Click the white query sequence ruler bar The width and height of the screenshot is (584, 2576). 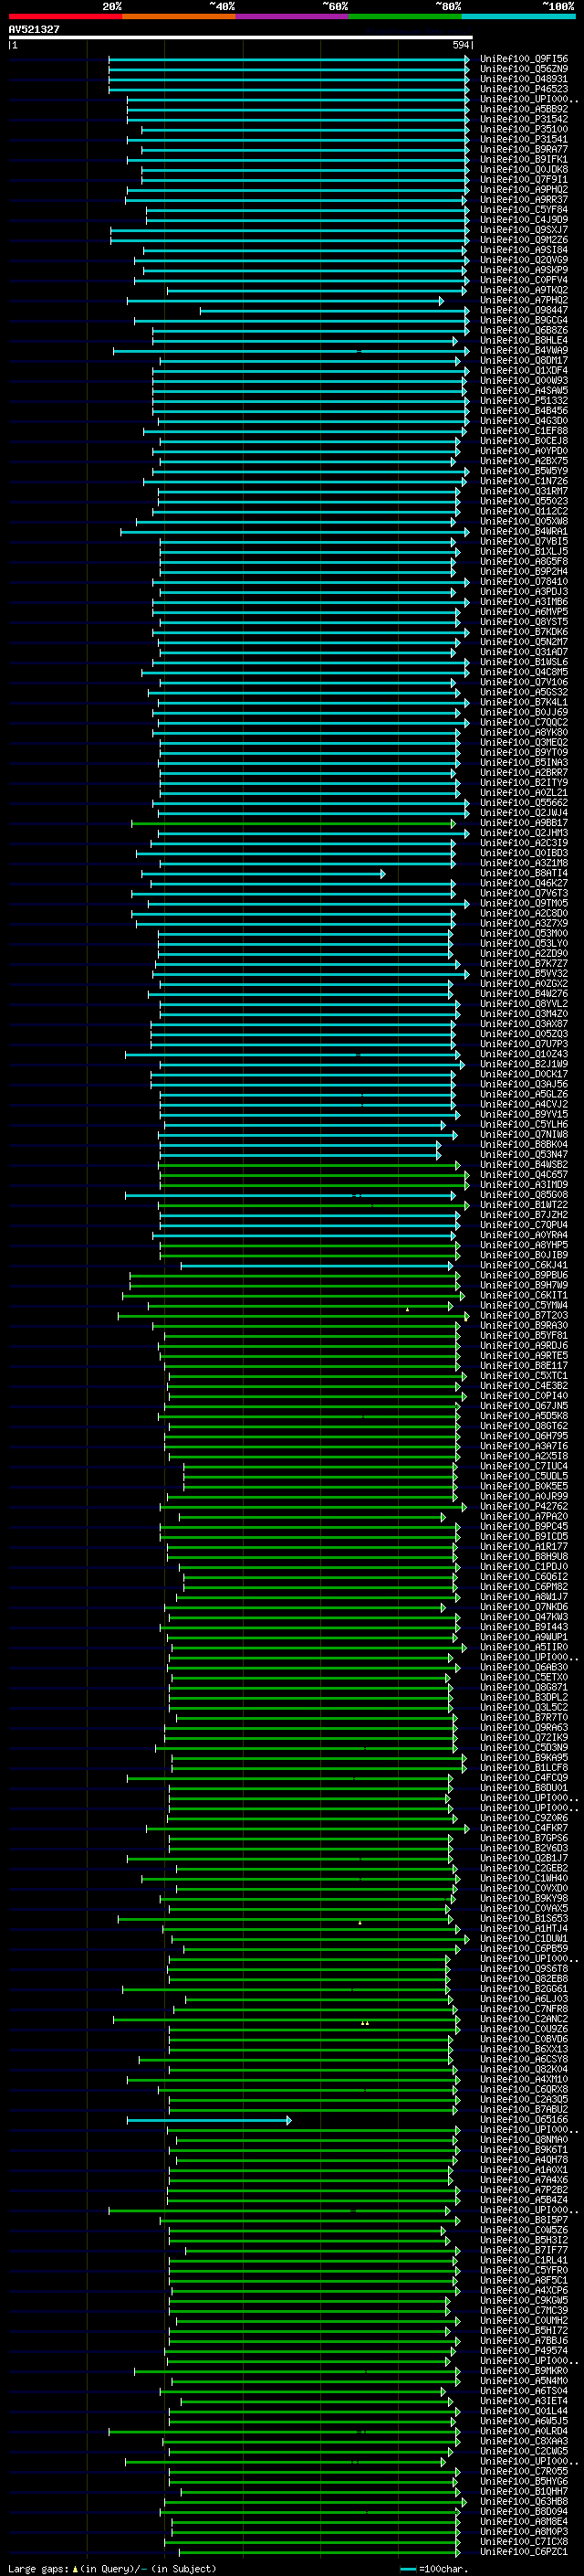click(x=241, y=37)
